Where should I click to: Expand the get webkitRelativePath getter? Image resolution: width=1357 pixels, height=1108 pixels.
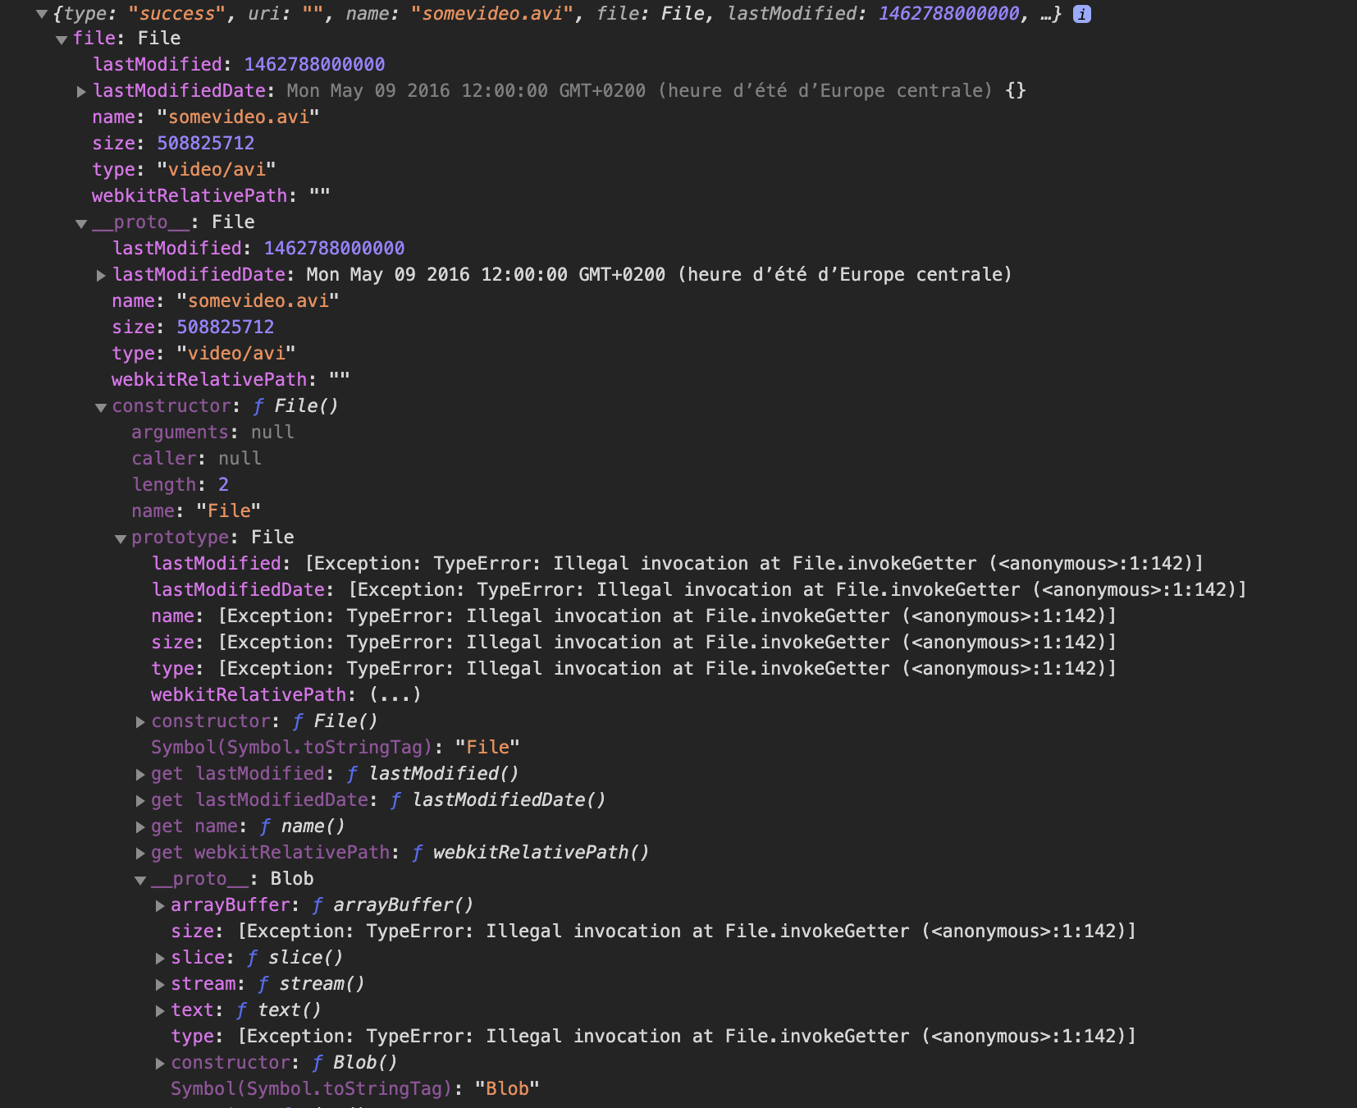141,853
